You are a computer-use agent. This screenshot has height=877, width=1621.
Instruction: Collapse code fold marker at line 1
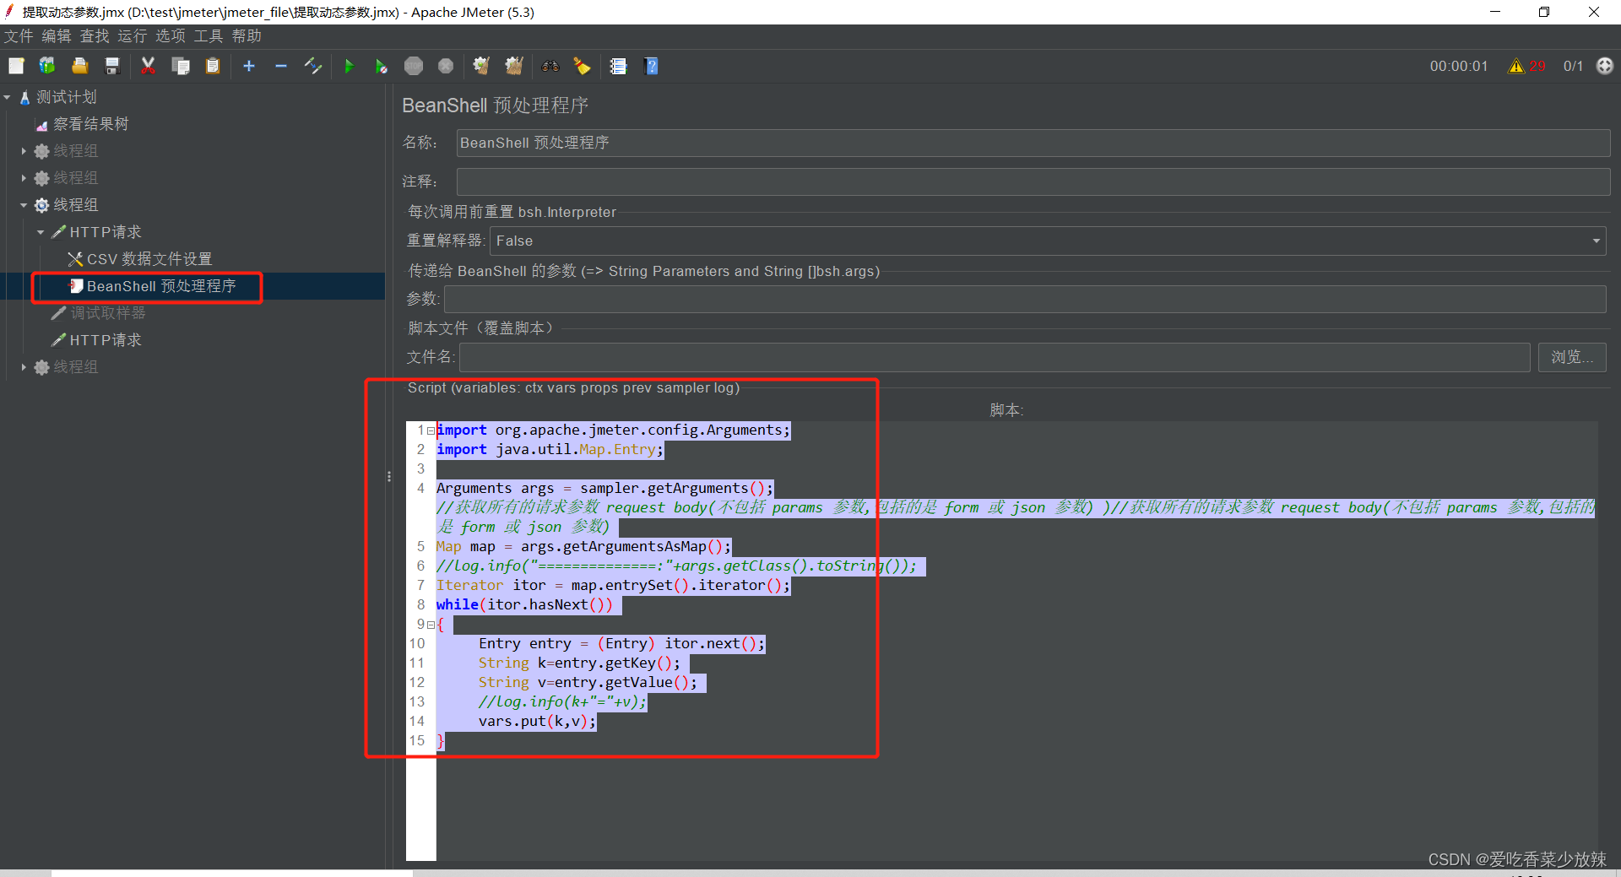pyautogui.click(x=431, y=430)
